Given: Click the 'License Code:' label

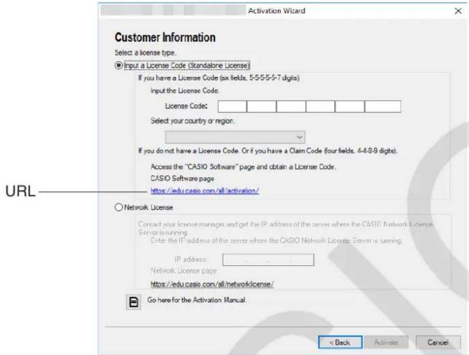Looking at the screenshot, I should (x=186, y=106).
